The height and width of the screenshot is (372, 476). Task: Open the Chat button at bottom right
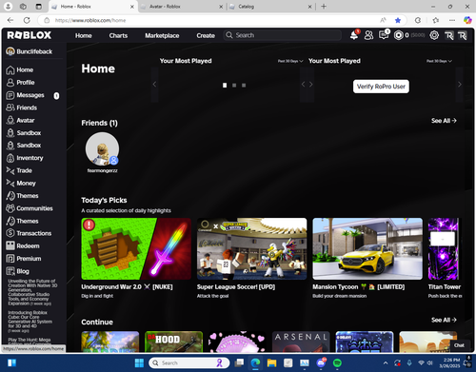459,345
